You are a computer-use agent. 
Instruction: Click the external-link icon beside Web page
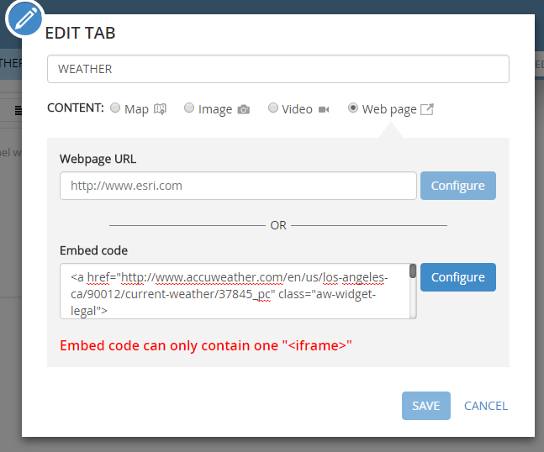click(x=427, y=109)
